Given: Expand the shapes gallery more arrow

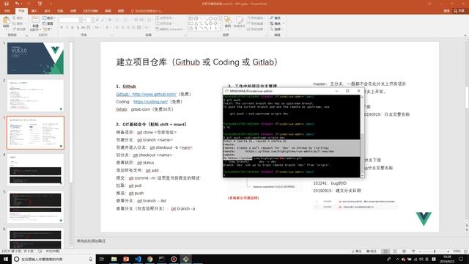Looking at the screenshot, I should click(x=220, y=29).
